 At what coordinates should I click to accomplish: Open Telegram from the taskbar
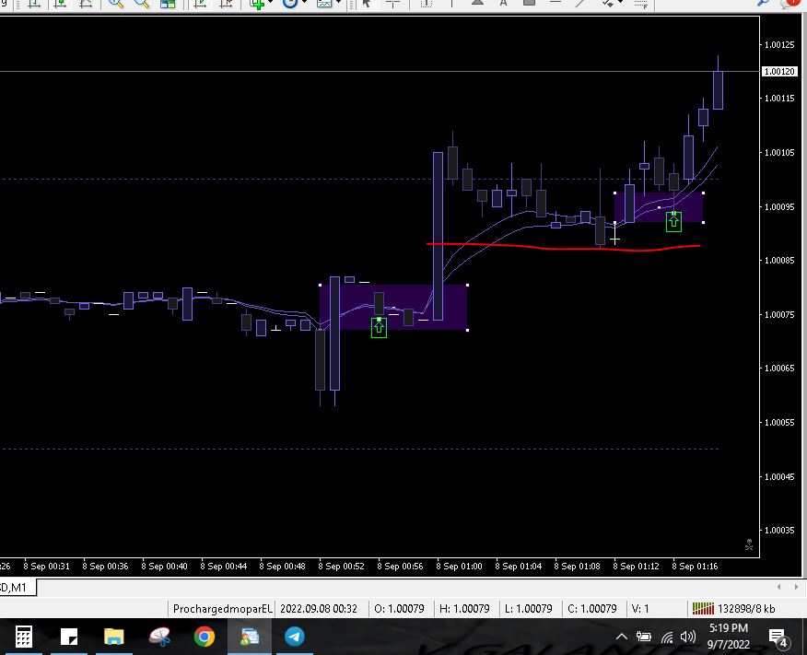coord(295,637)
